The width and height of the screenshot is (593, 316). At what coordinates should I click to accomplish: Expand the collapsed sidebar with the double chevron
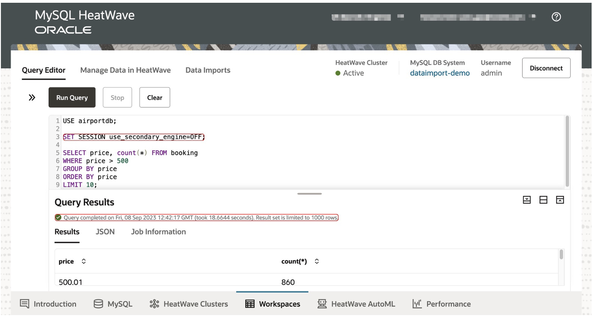31,97
